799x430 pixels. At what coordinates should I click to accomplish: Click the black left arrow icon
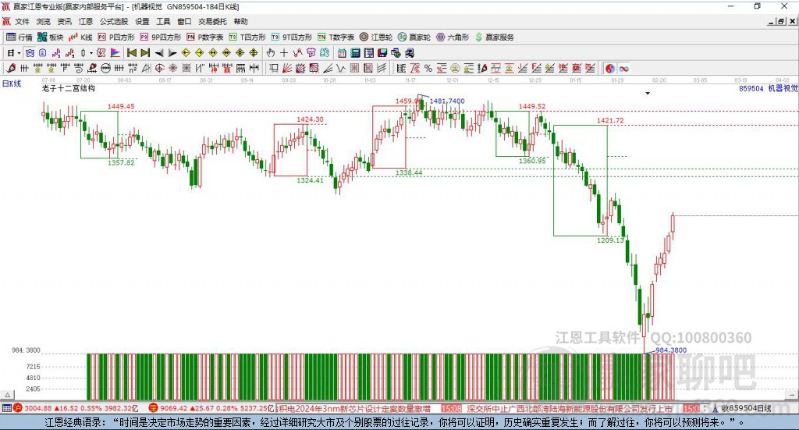pyautogui.click(x=159, y=53)
